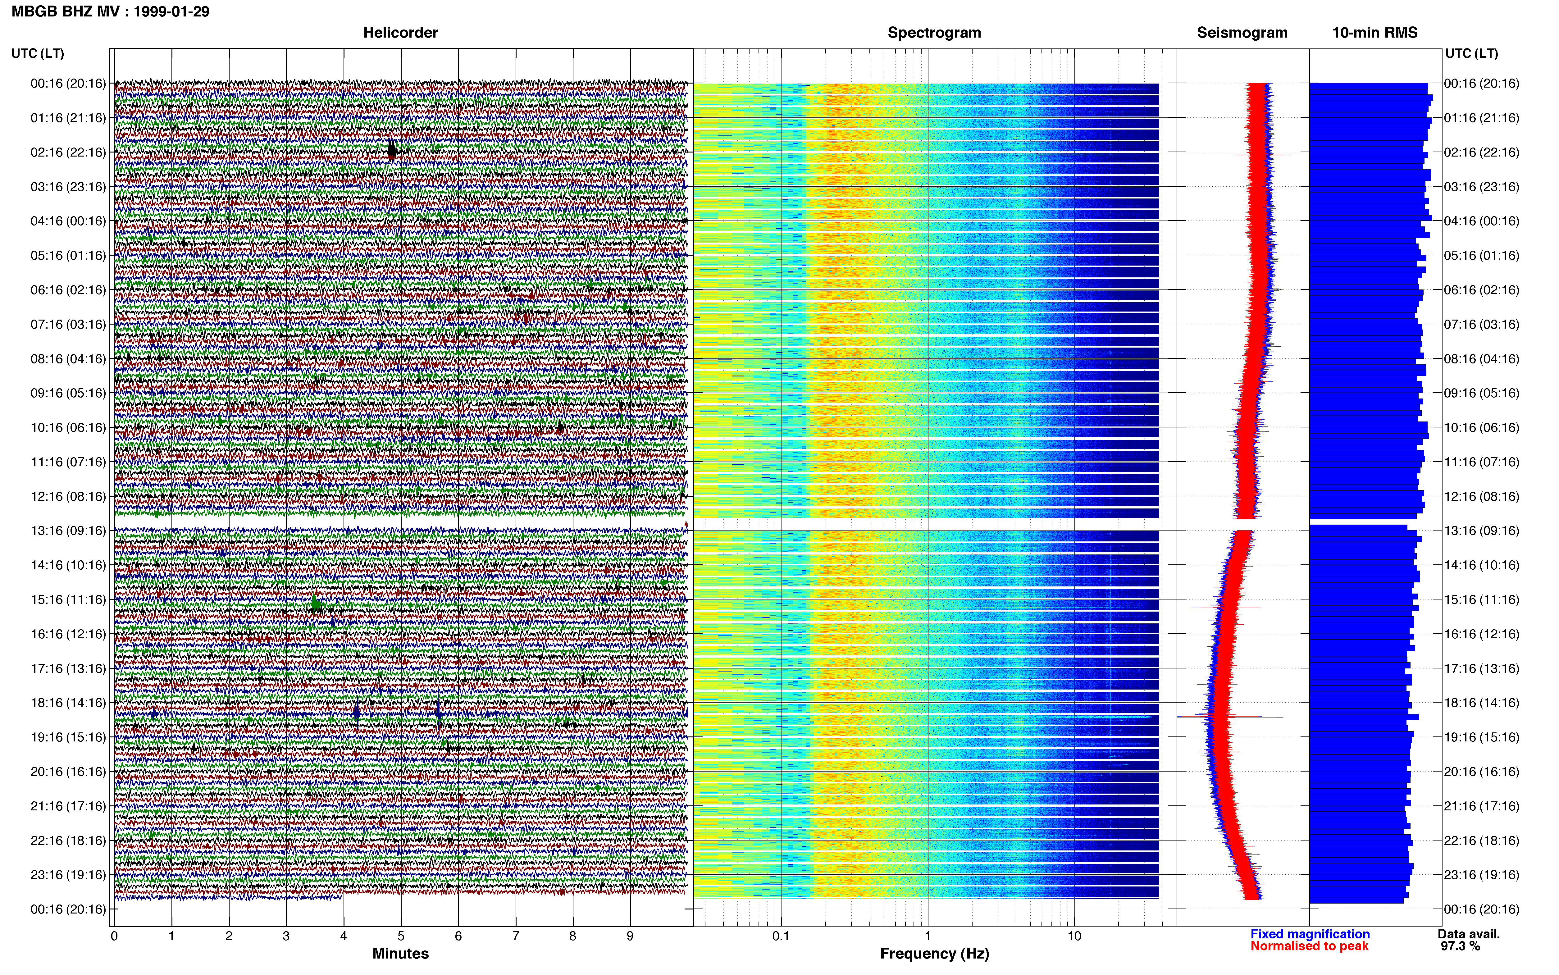Click the green event spike near 15:16

[315, 604]
